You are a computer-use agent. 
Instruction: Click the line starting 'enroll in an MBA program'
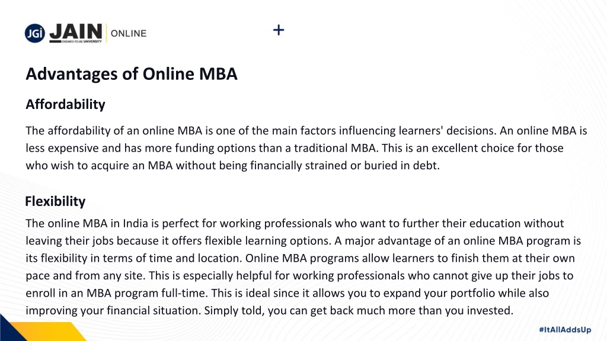[x=287, y=293]
